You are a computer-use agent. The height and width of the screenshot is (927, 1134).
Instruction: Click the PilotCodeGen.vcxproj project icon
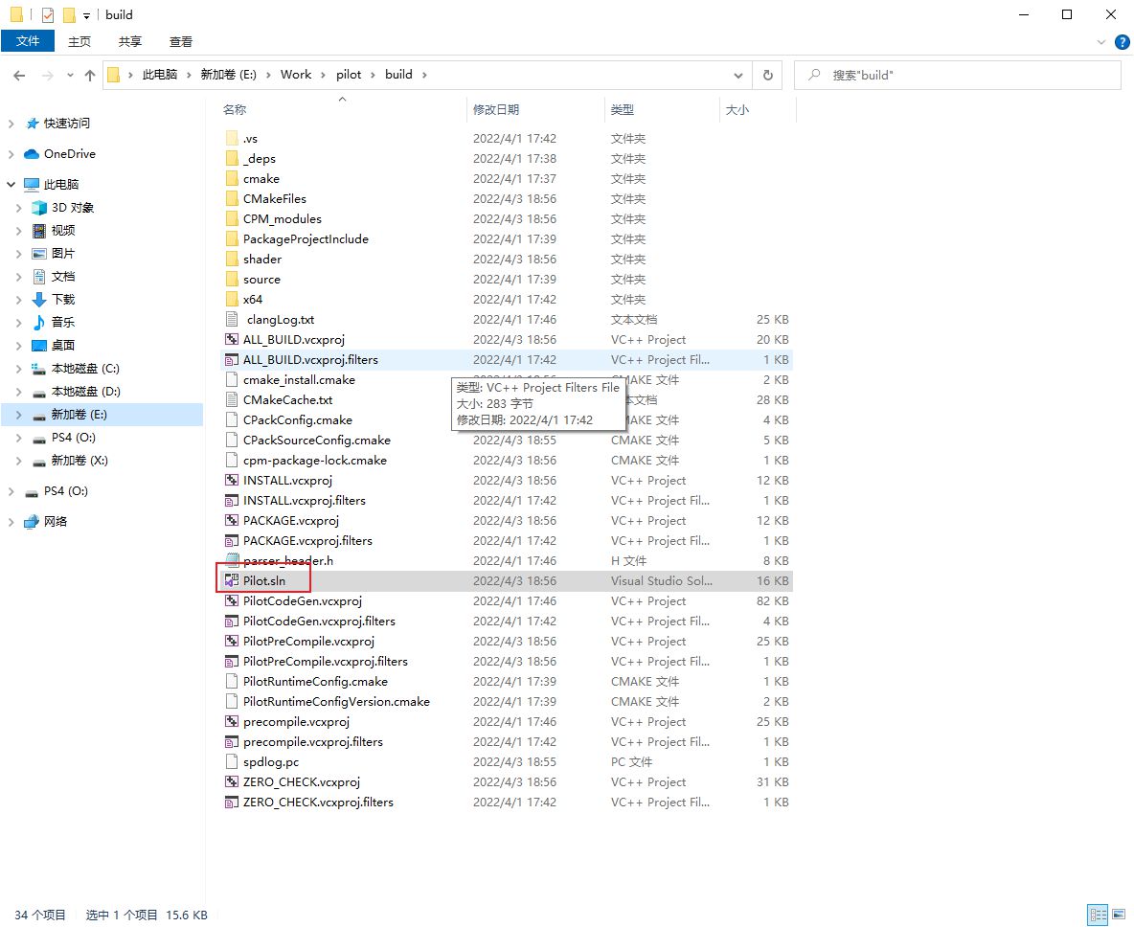coord(232,600)
